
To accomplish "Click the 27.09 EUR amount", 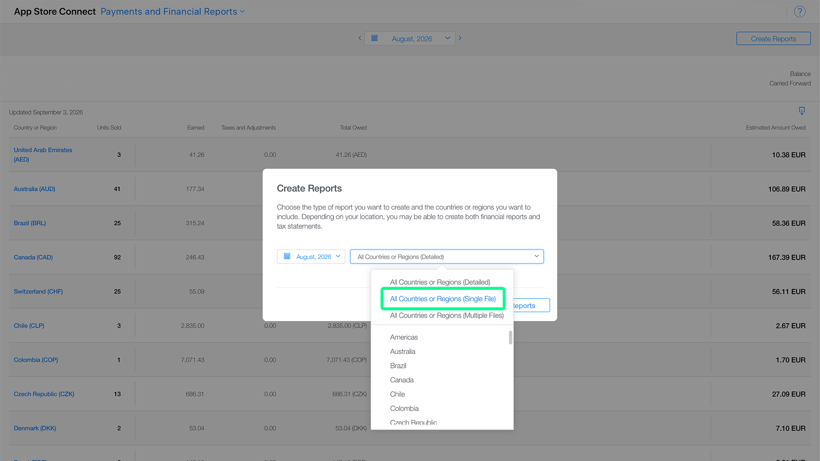I will [x=788, y=394].
